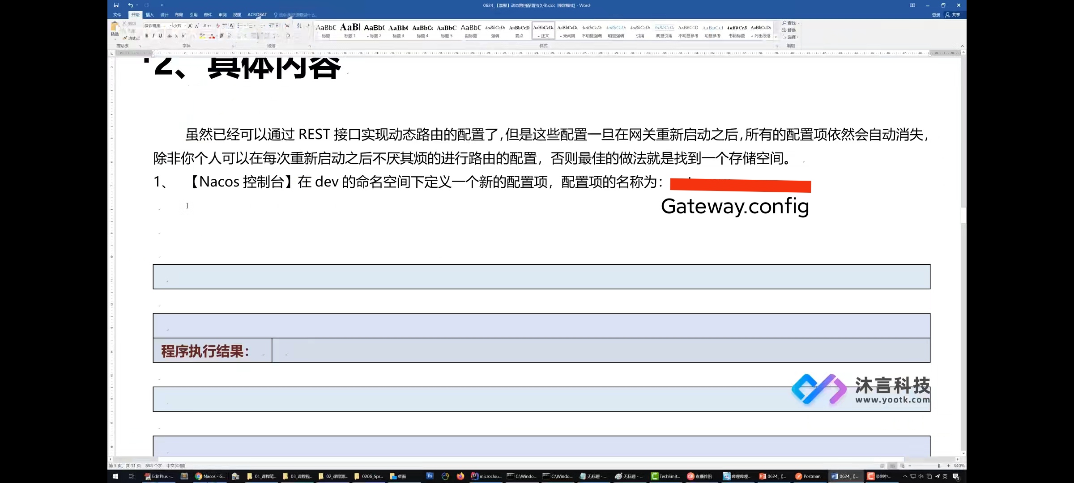
Task: Click the subscript icon
Action: click(x=176, y=36)
